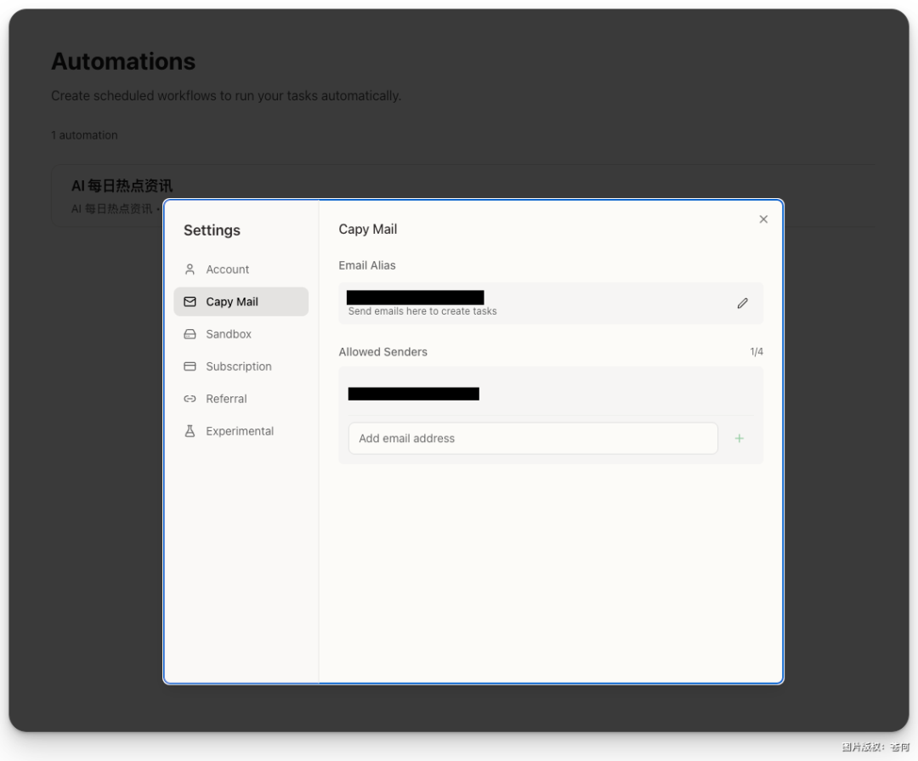Open the Referral settings section
Screen dimensions: 918x761
pyautogui.click(x=226, y=398)
